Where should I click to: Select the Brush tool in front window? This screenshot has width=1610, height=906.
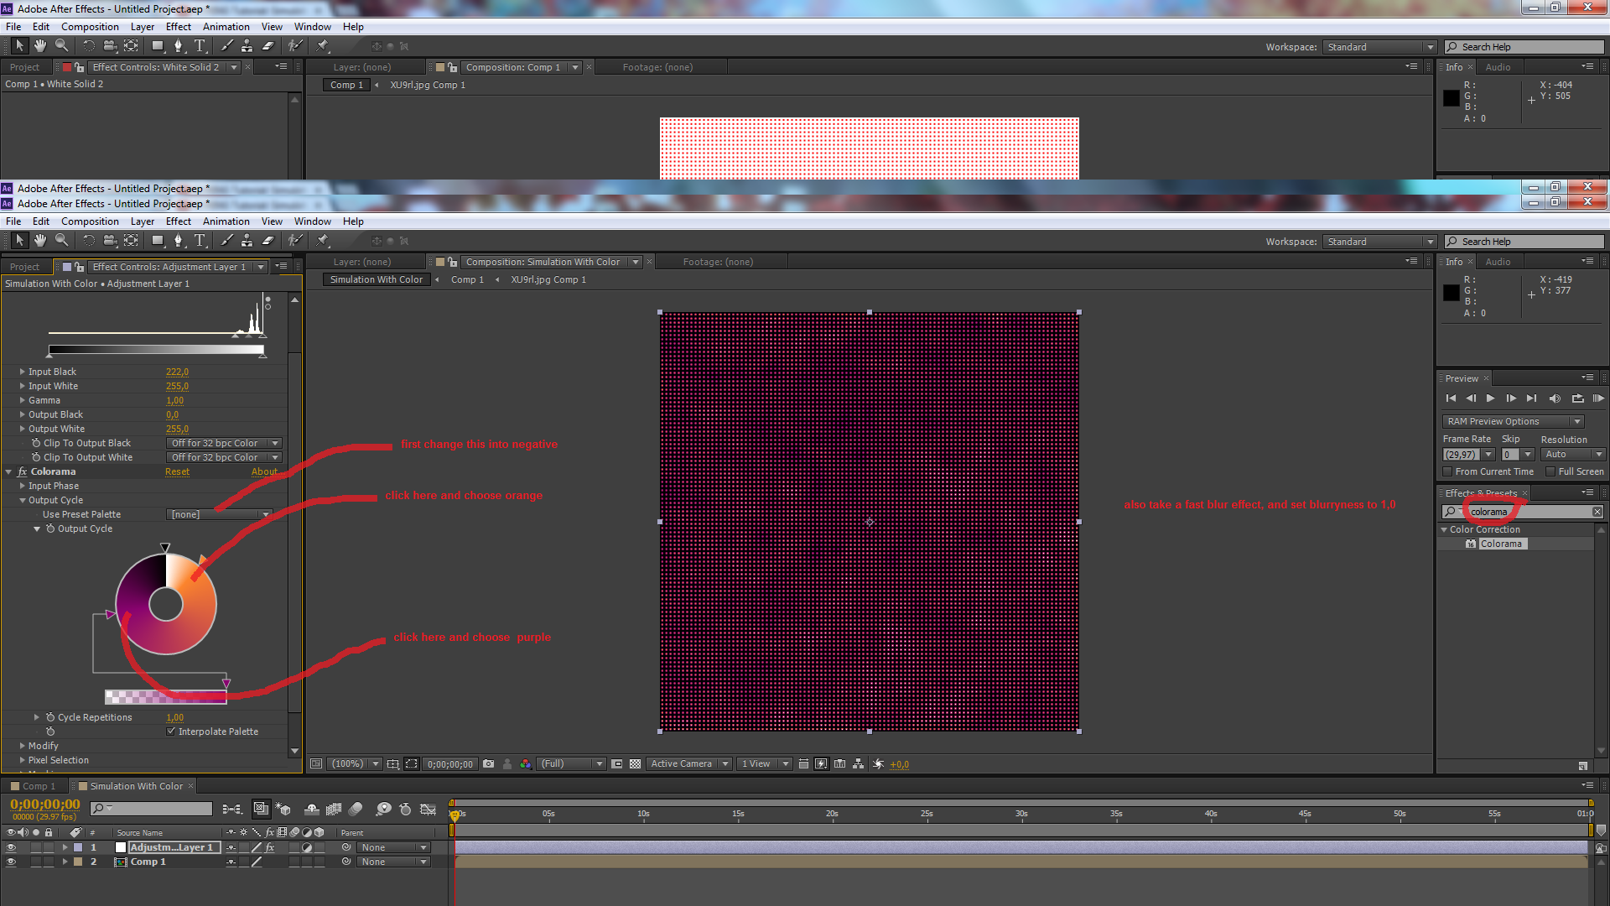[x=226, y=241]
